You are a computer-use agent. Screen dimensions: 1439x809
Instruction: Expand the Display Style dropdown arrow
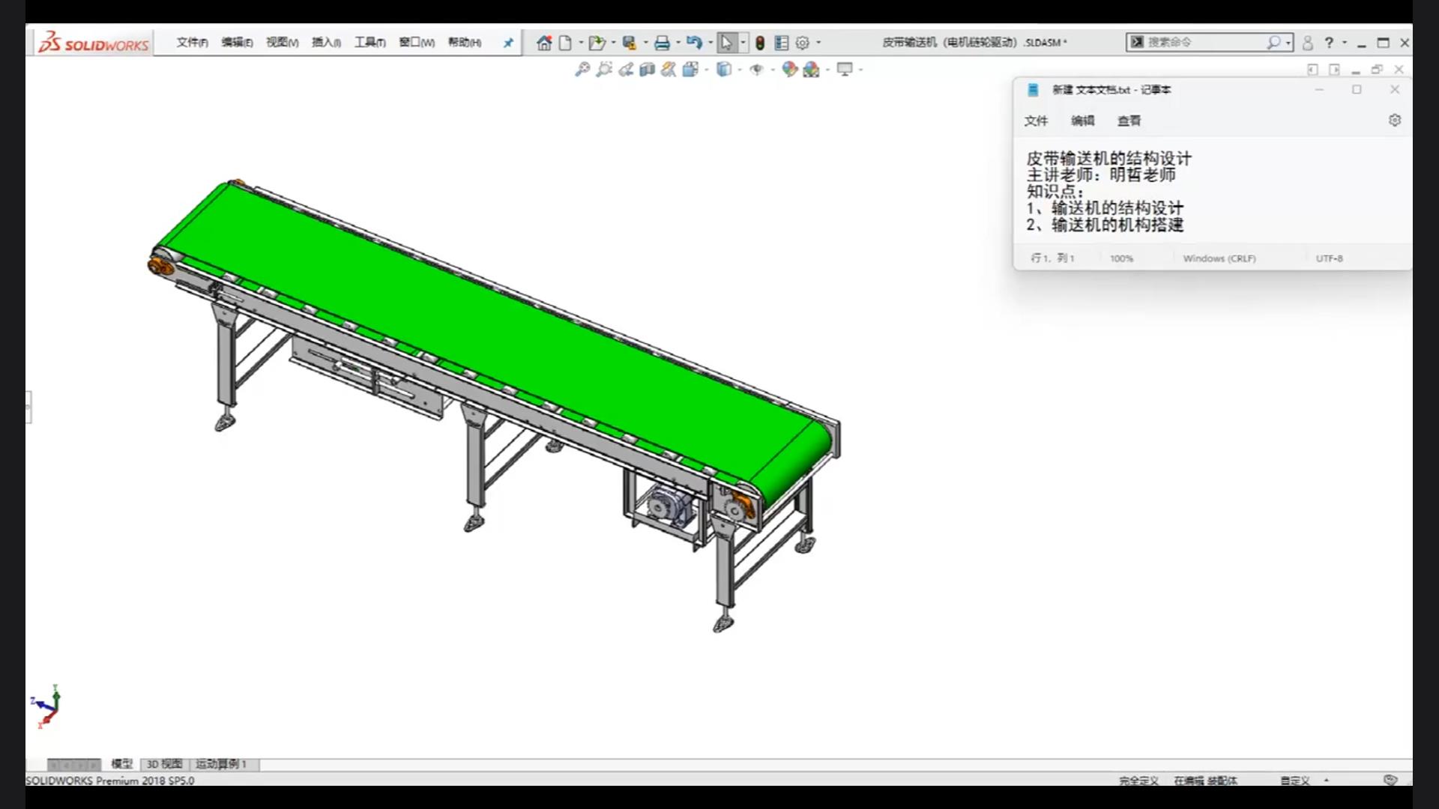tap(740, 70)
